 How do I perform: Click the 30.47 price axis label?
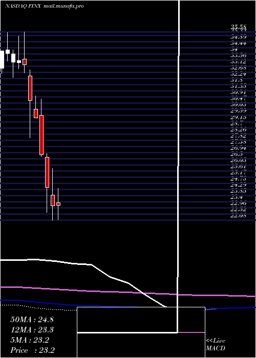(x=238, y=99)
